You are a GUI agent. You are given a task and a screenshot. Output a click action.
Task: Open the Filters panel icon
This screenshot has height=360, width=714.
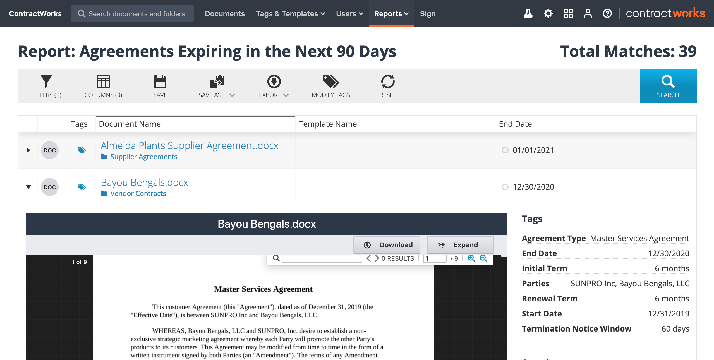pos(46,86)
